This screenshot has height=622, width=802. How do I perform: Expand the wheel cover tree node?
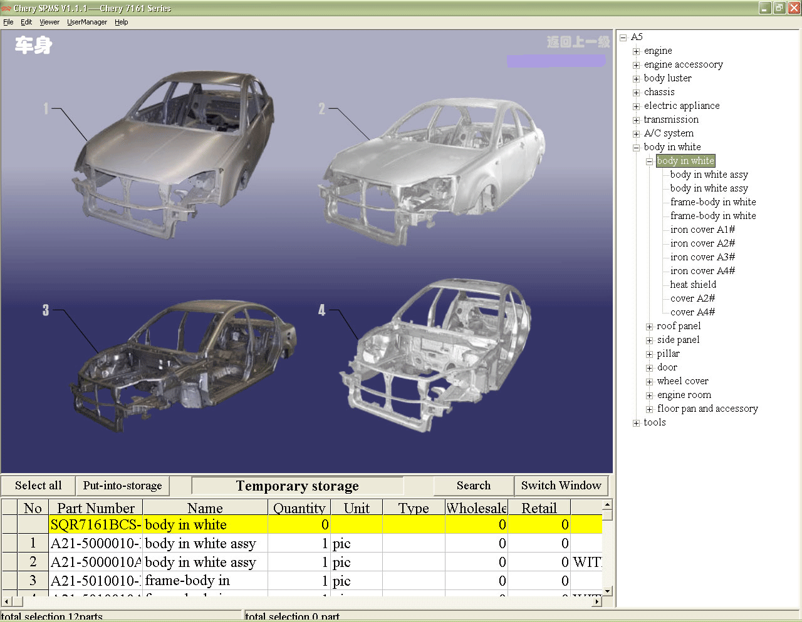point(650,382)
